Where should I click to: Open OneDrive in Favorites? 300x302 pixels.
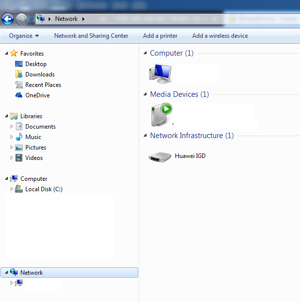click(38, 95)
